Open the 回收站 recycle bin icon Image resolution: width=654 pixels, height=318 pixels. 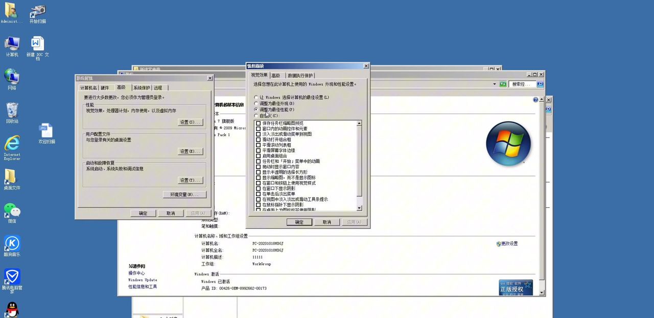(12, 113)
